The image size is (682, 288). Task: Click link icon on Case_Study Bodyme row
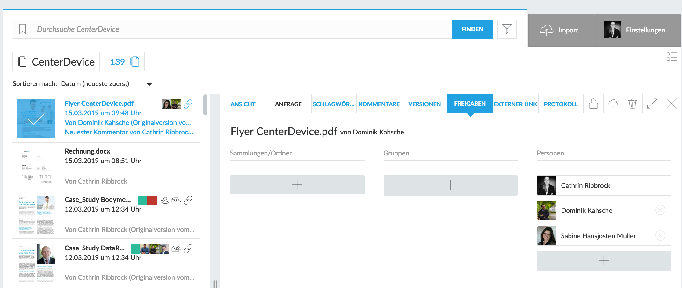coord(188,200)
